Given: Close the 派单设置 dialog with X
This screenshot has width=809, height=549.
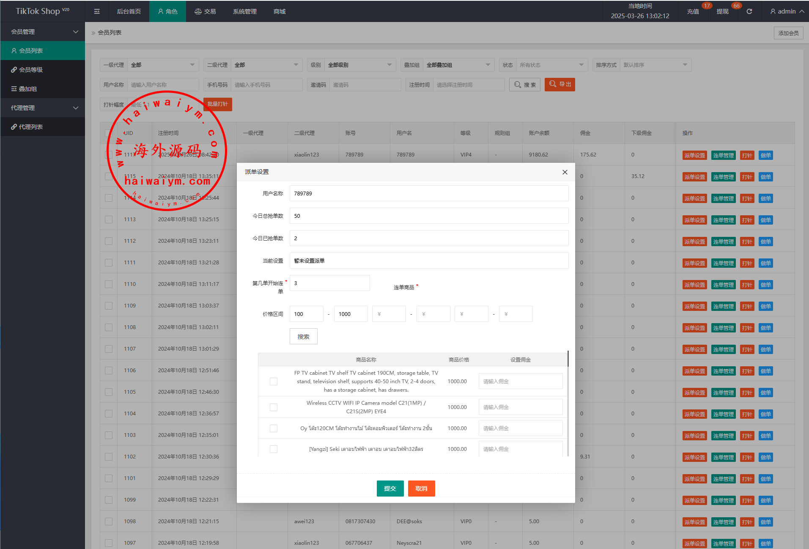Looking at the screenshot, I should pos(565,172).
